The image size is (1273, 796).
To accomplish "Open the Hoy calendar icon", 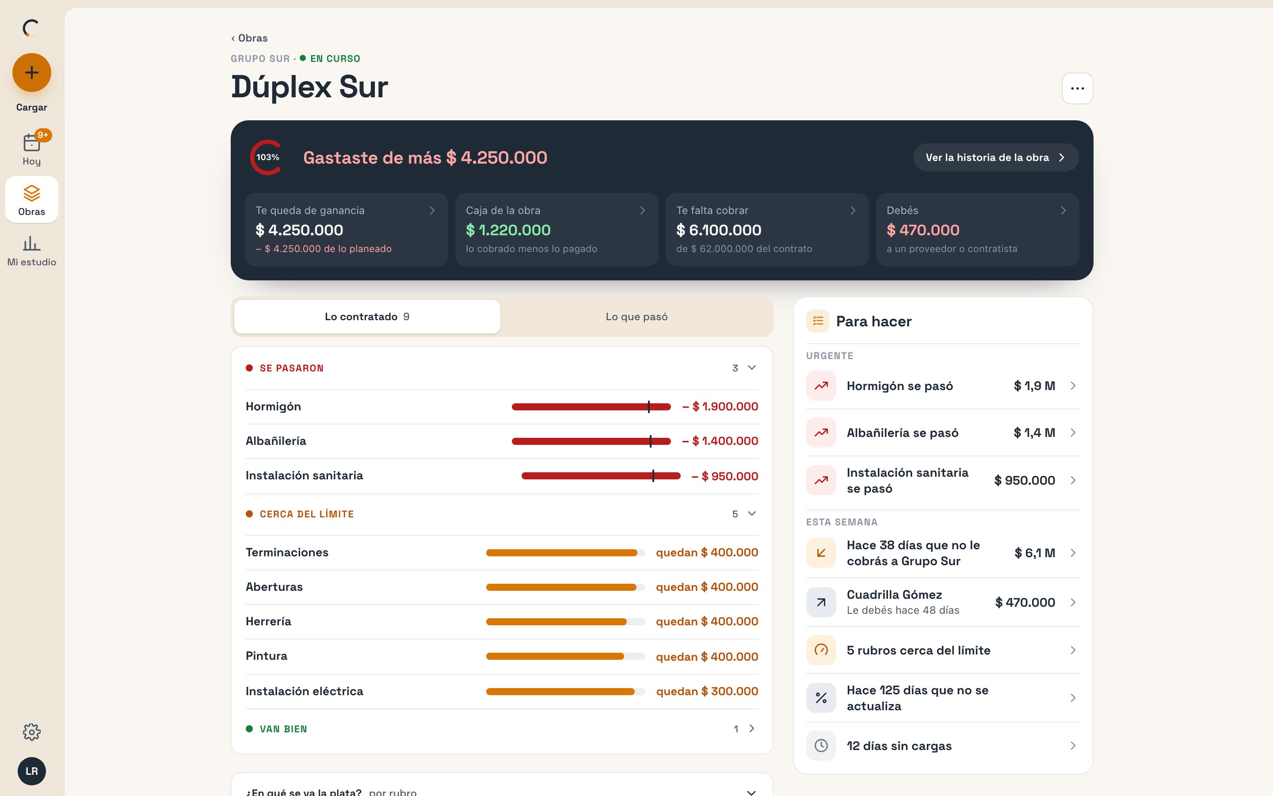I will [31, 143].
